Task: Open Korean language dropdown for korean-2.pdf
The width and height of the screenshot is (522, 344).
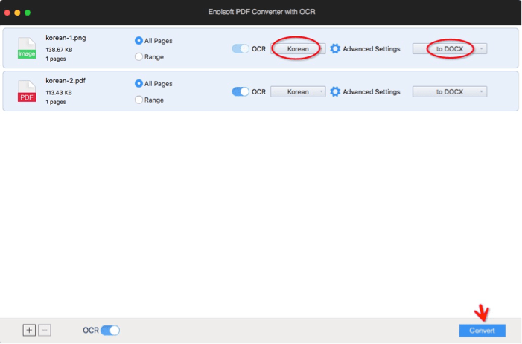Action: point(298,91)
